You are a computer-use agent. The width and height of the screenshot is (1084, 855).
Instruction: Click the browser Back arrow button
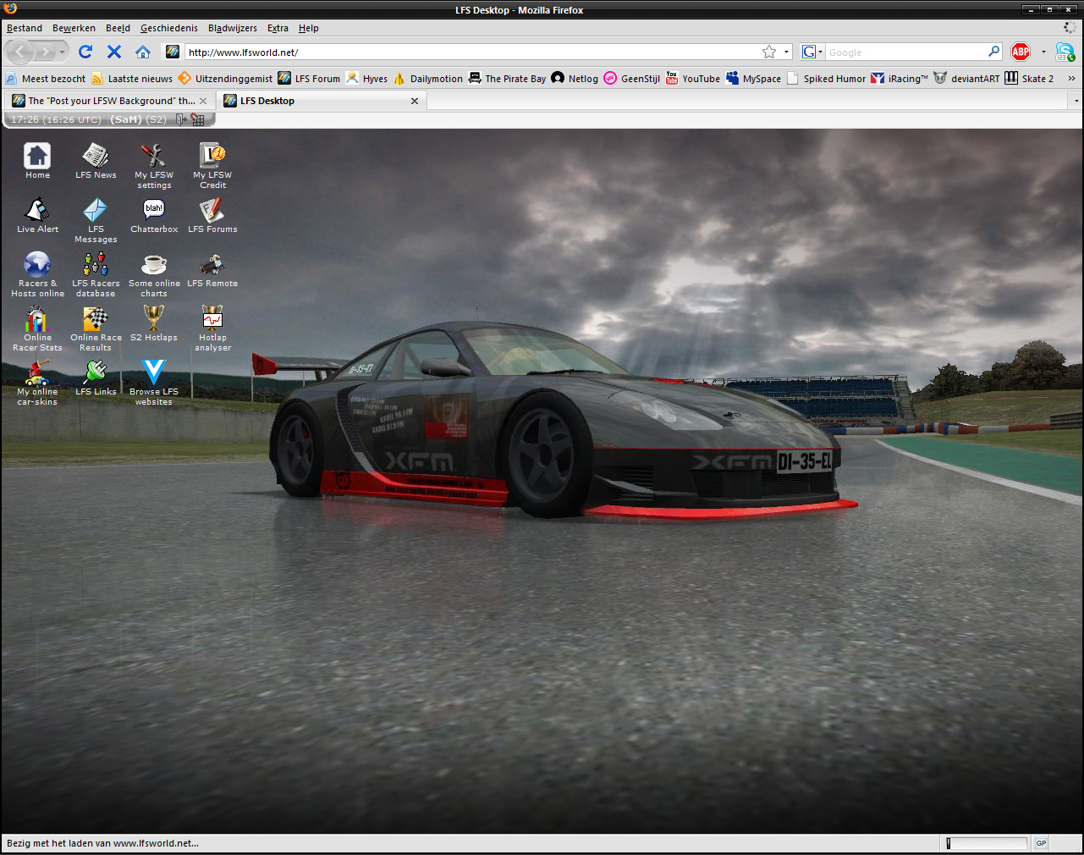20,52
